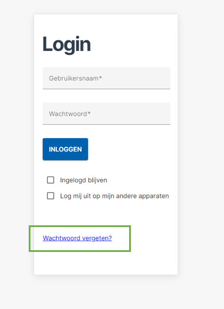The height and width of the screenshot is (309, 224).
Task: Focus the Wachtwoord password field
Action: (x=106, y=113)
